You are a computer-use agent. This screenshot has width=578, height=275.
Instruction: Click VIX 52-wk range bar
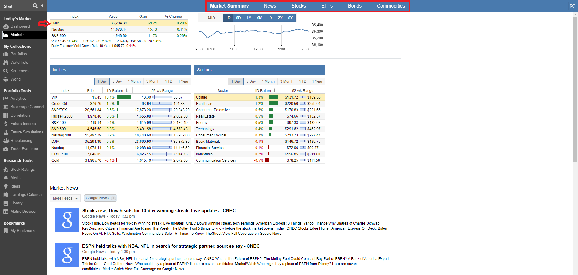pos(162,97)
